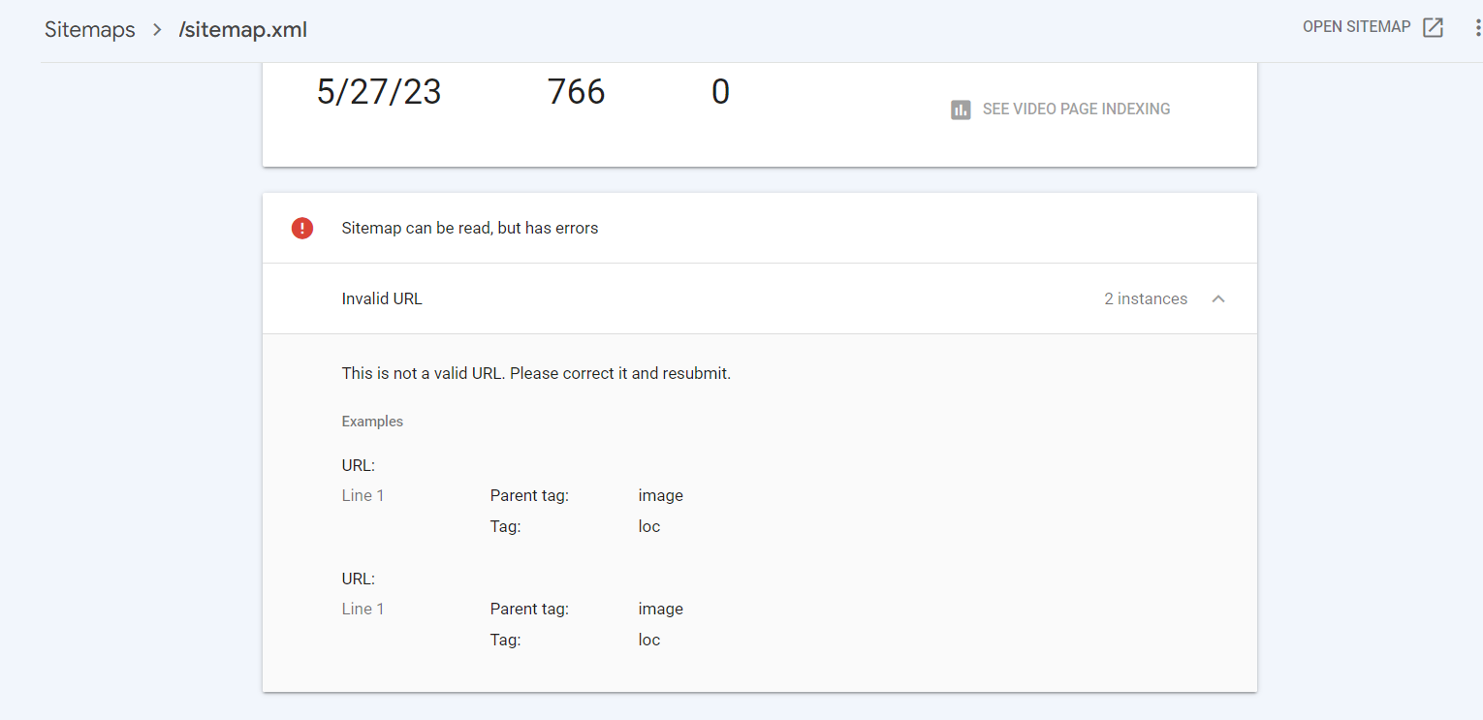The width and height of the screenshot is (1483, 720).
Task: Click the Sitemaps breadcrumb link
Action: point(89,30)
